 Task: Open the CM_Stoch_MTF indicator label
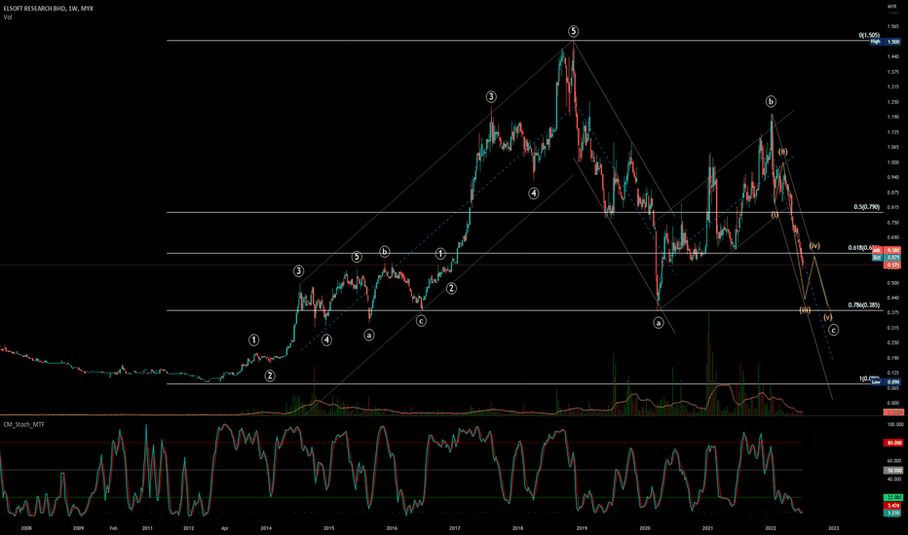coord(23,424)
